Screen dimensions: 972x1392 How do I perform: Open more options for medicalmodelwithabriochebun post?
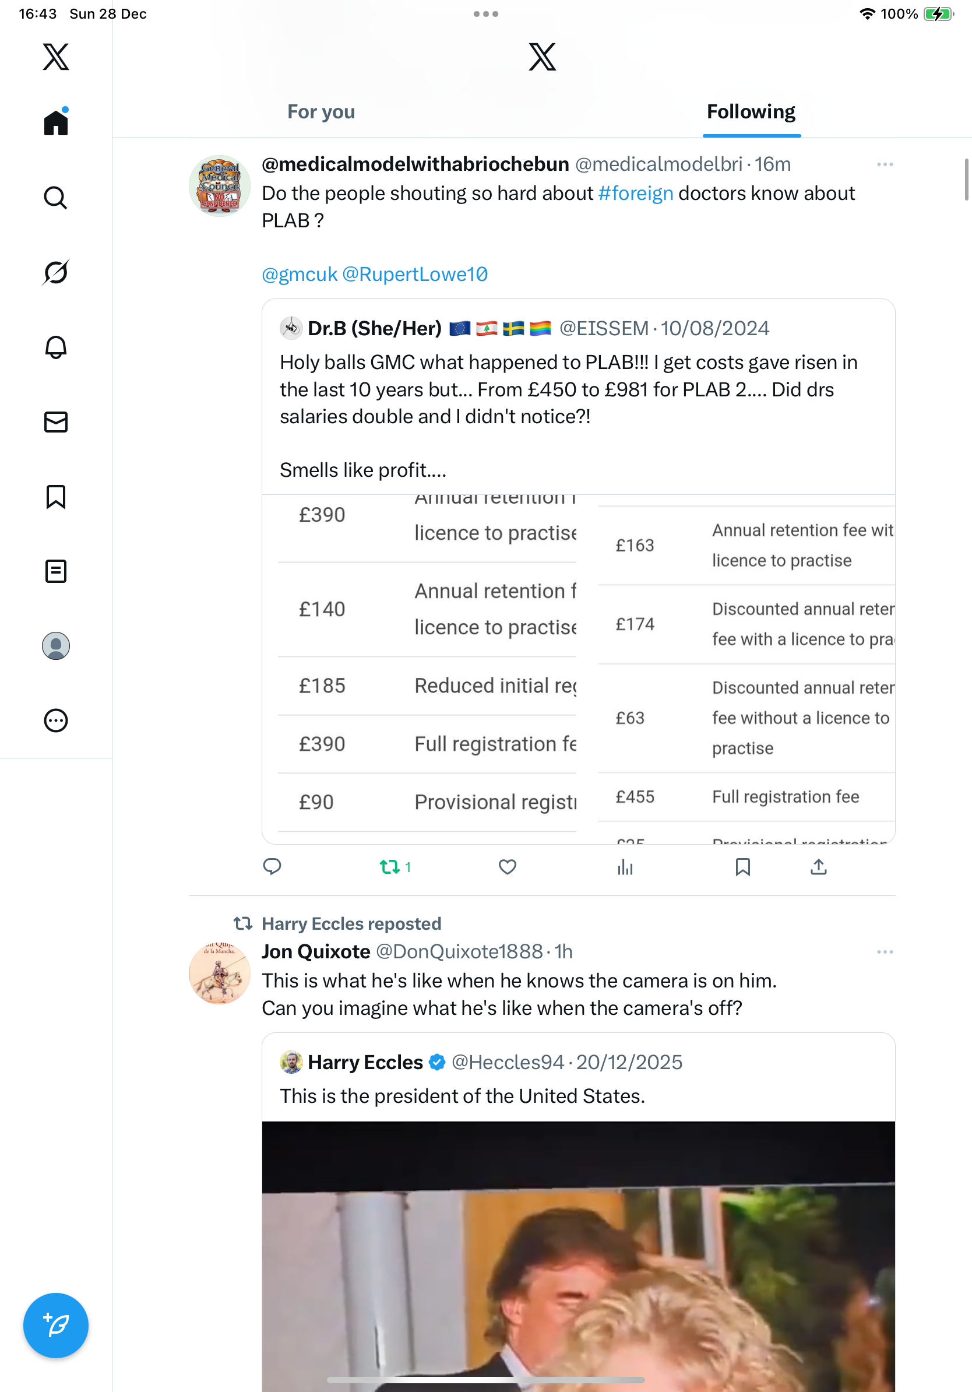point(885,164)
